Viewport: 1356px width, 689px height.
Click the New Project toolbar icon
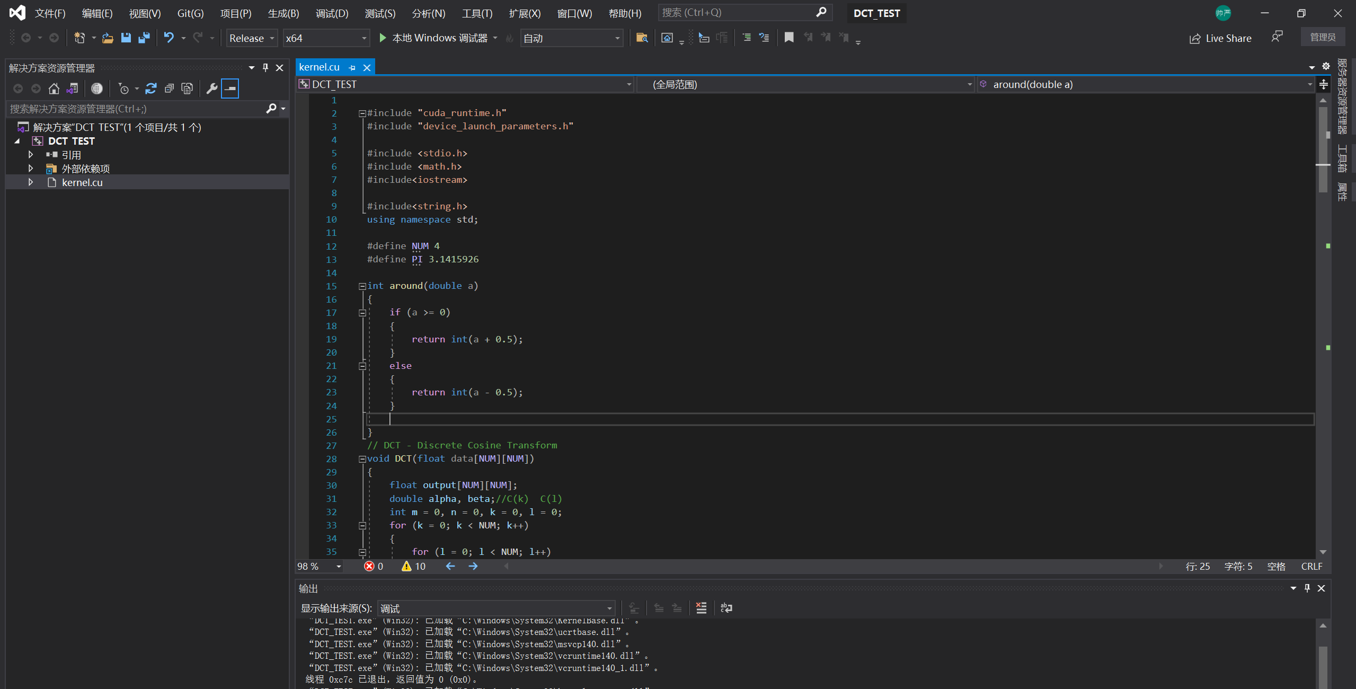tap(79, 38)
